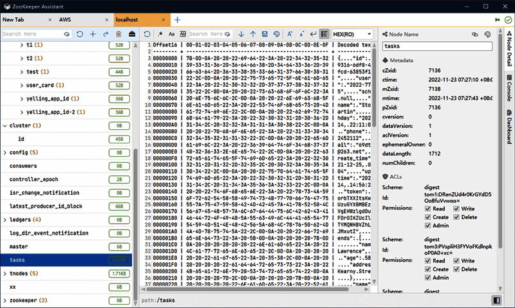The width and height of the screenshot is (515, 308).
Task: Uncheck Write permission for tom1 ACL
Action: [456, 208]
